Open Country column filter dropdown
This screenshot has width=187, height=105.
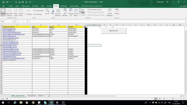pos(84,27)
